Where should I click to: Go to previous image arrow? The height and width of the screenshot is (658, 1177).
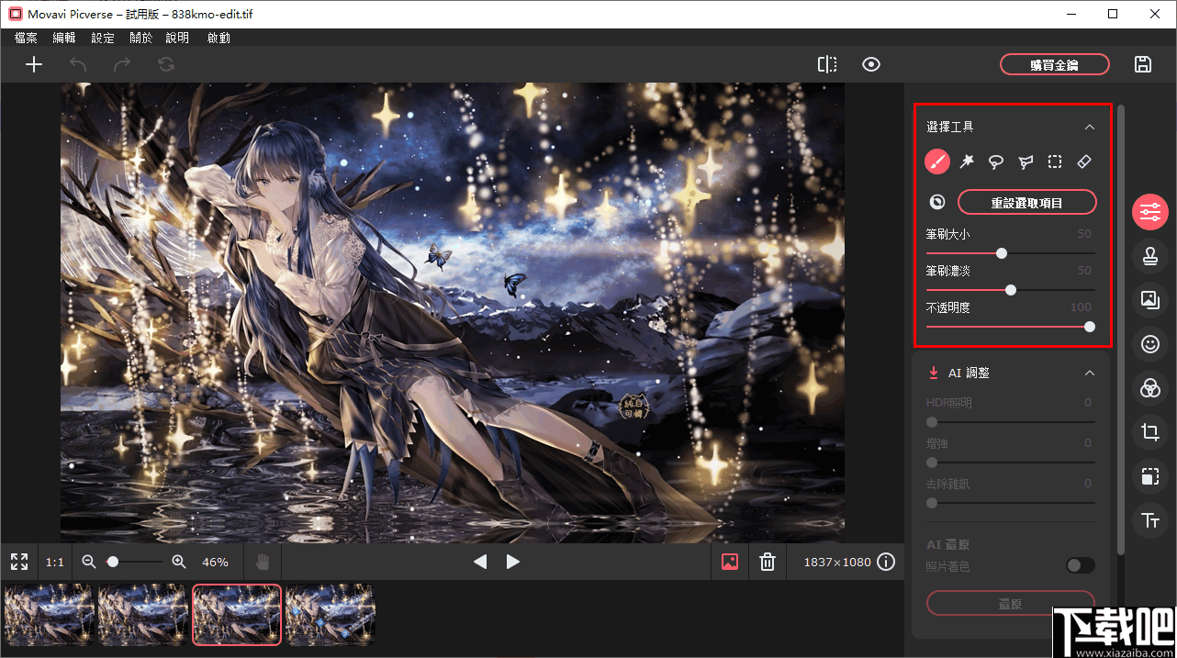[479, 562]
